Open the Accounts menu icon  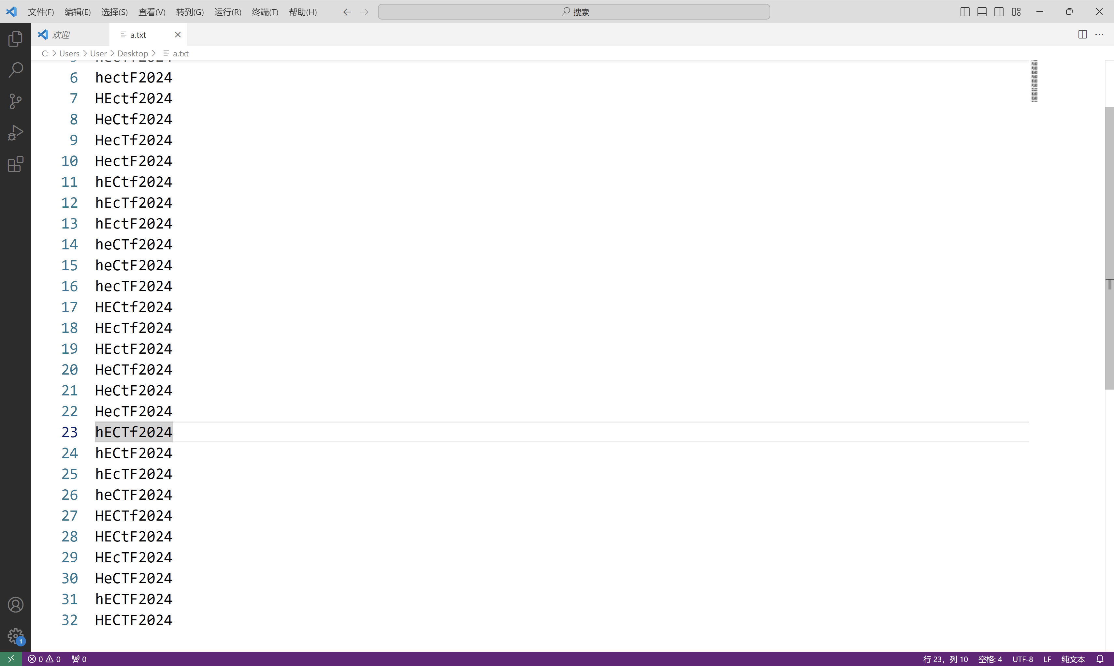point(15,605)
